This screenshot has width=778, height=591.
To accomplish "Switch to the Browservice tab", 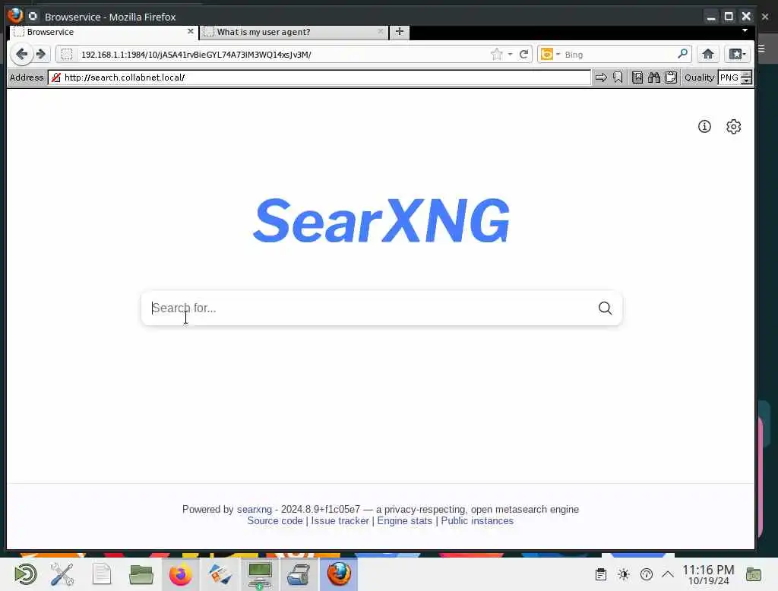I will [x=103, y=32].
